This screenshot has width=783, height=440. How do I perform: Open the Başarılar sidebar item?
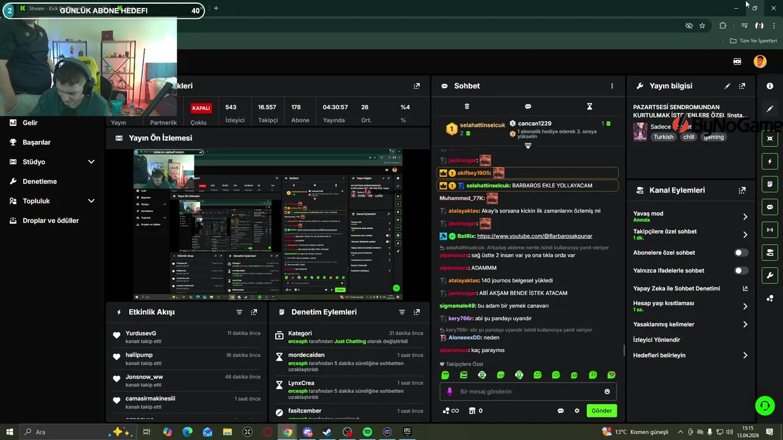coord(36,142)
